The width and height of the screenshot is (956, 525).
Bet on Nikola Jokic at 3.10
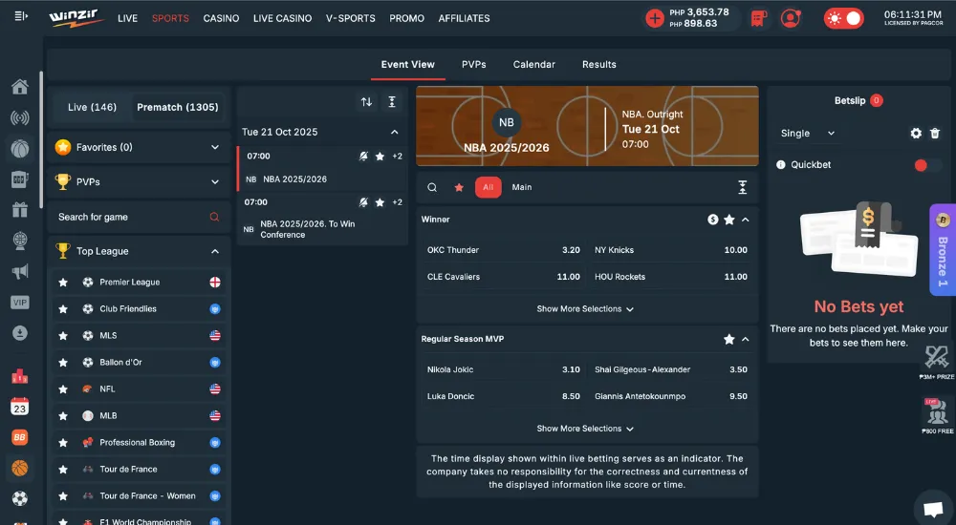(x=504, y=369)
